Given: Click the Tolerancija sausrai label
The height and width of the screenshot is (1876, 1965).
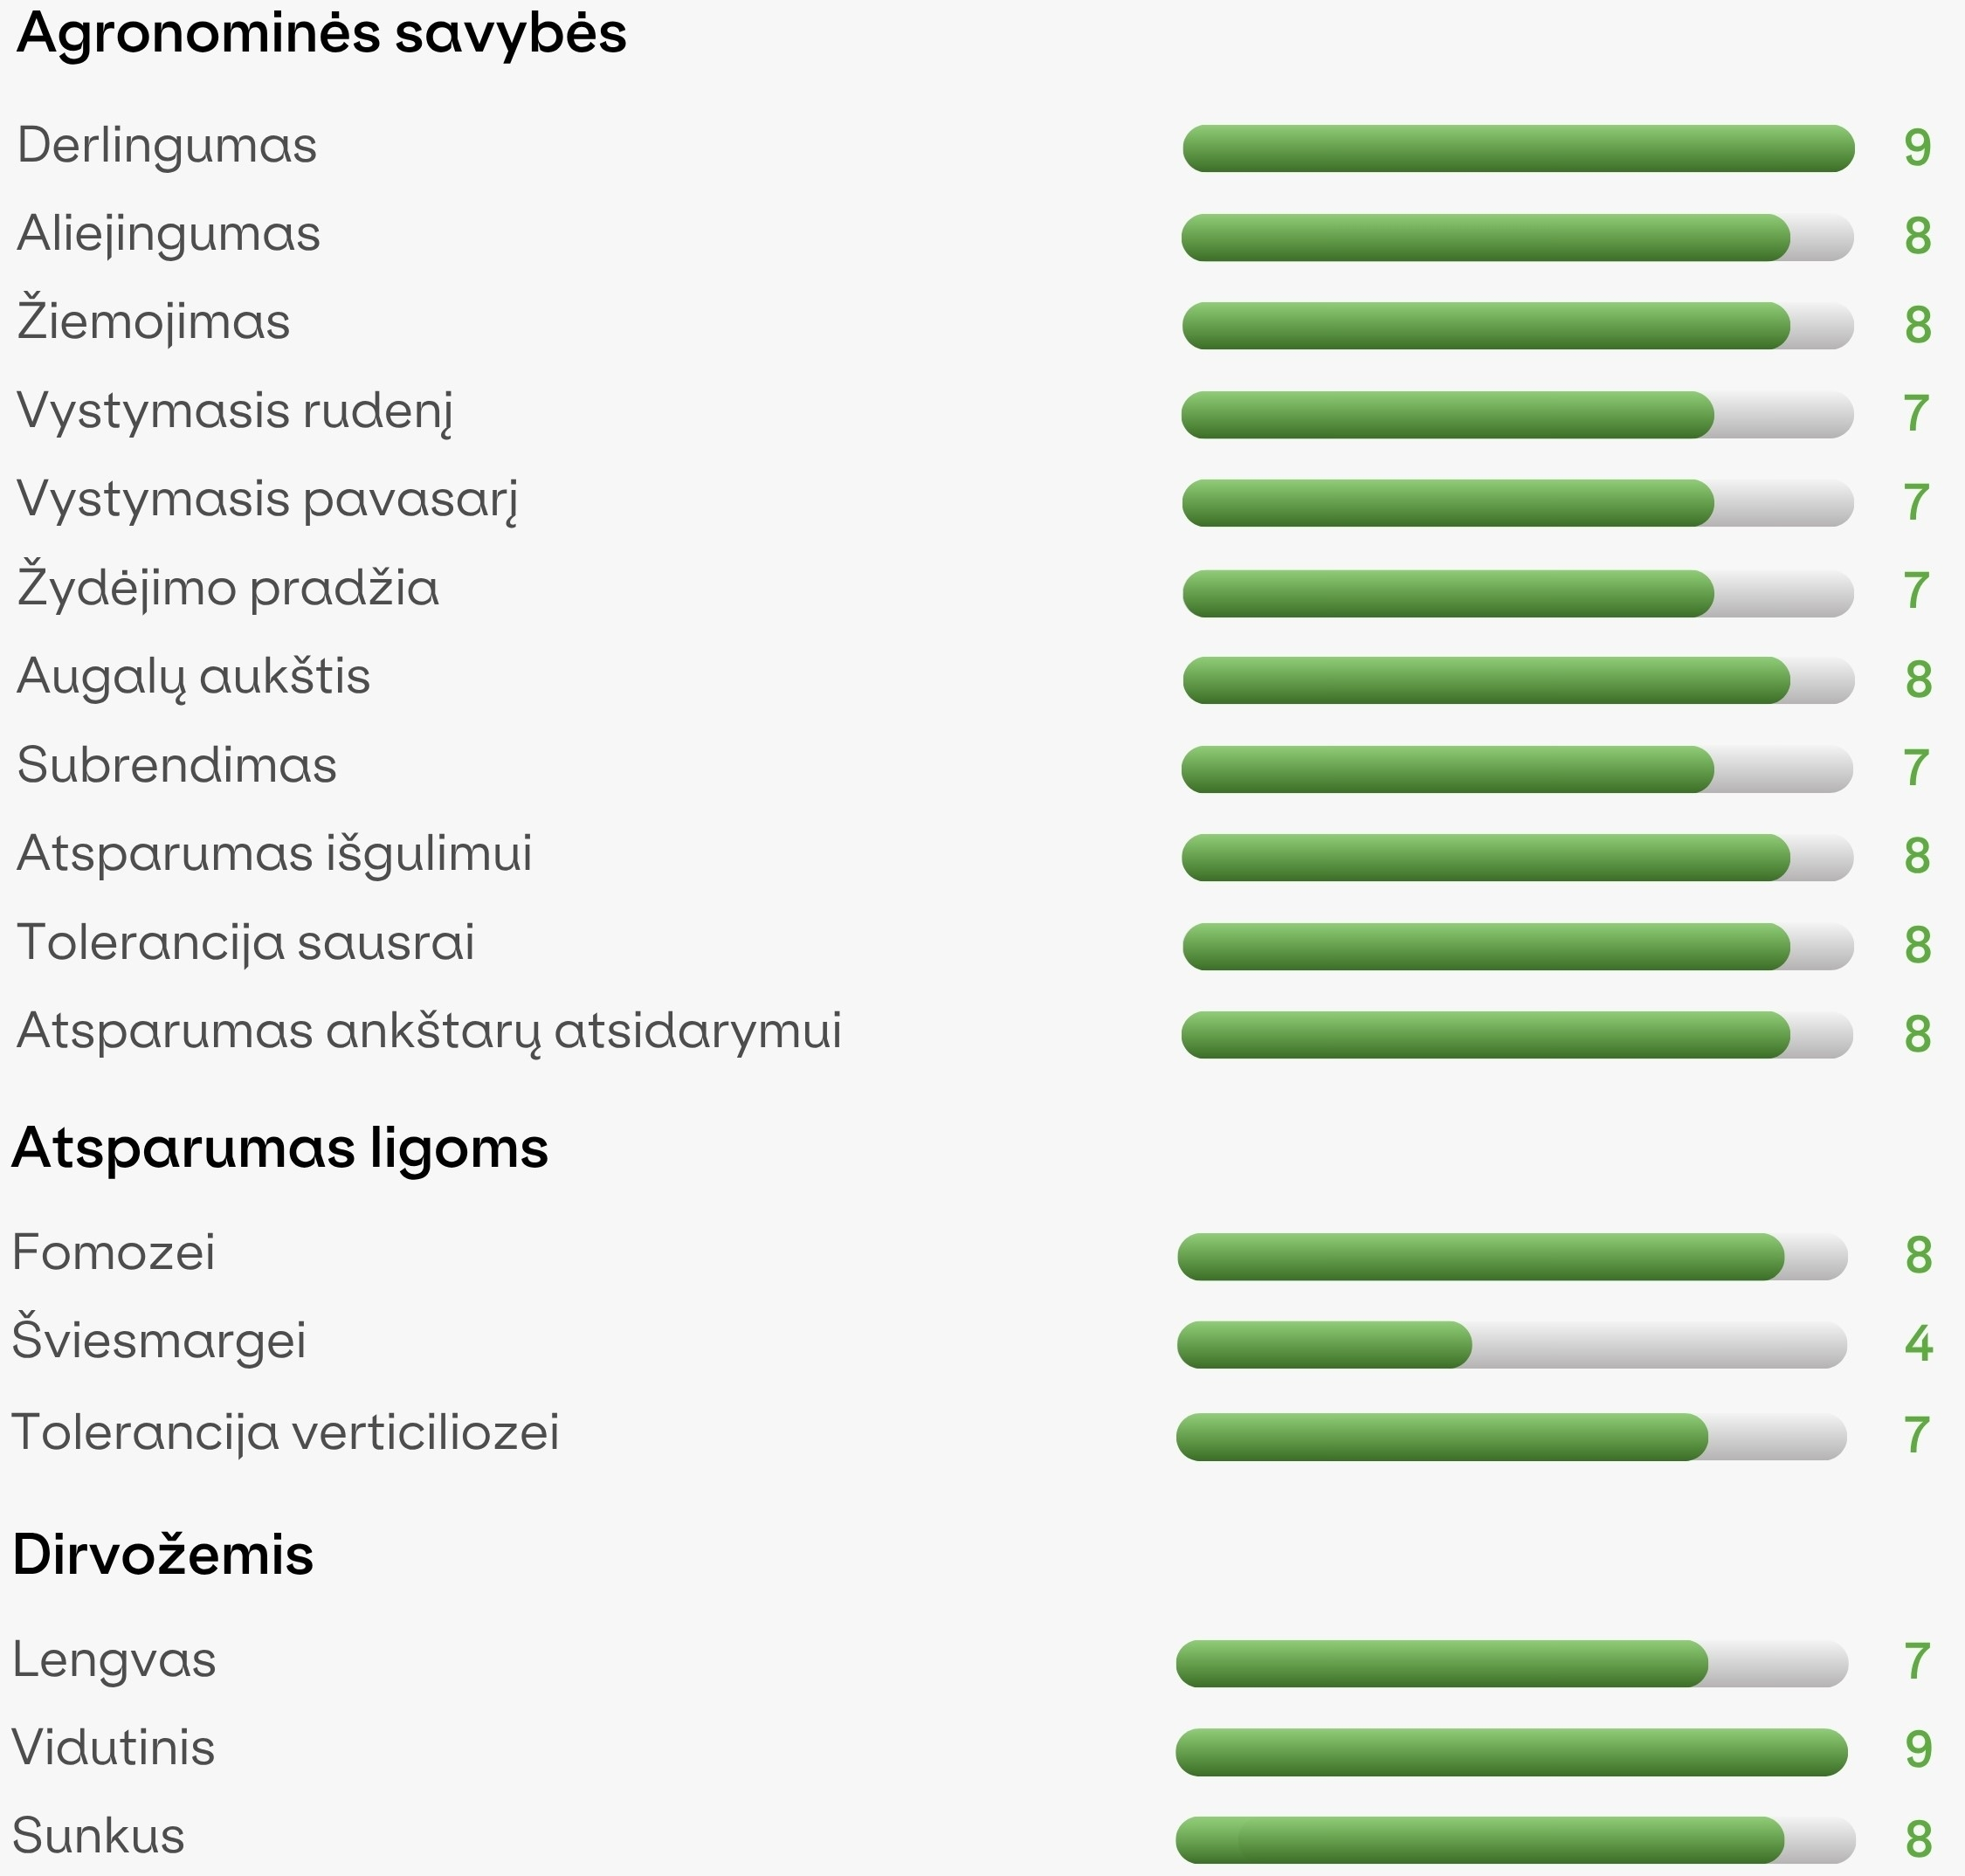Looking at the screenshot, I should pyautogui.click(x=246, y=943).
